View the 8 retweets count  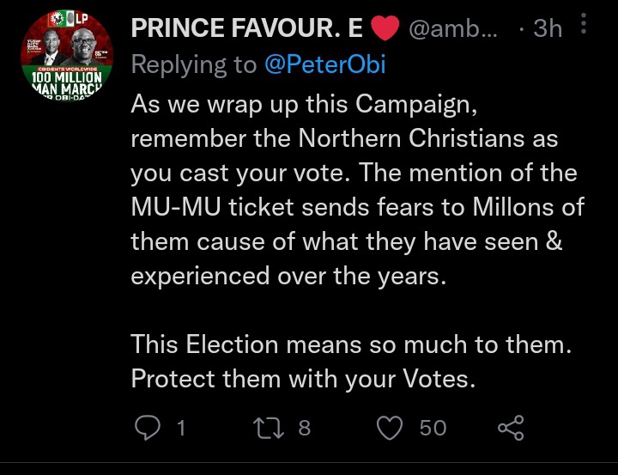pos(304,428)
